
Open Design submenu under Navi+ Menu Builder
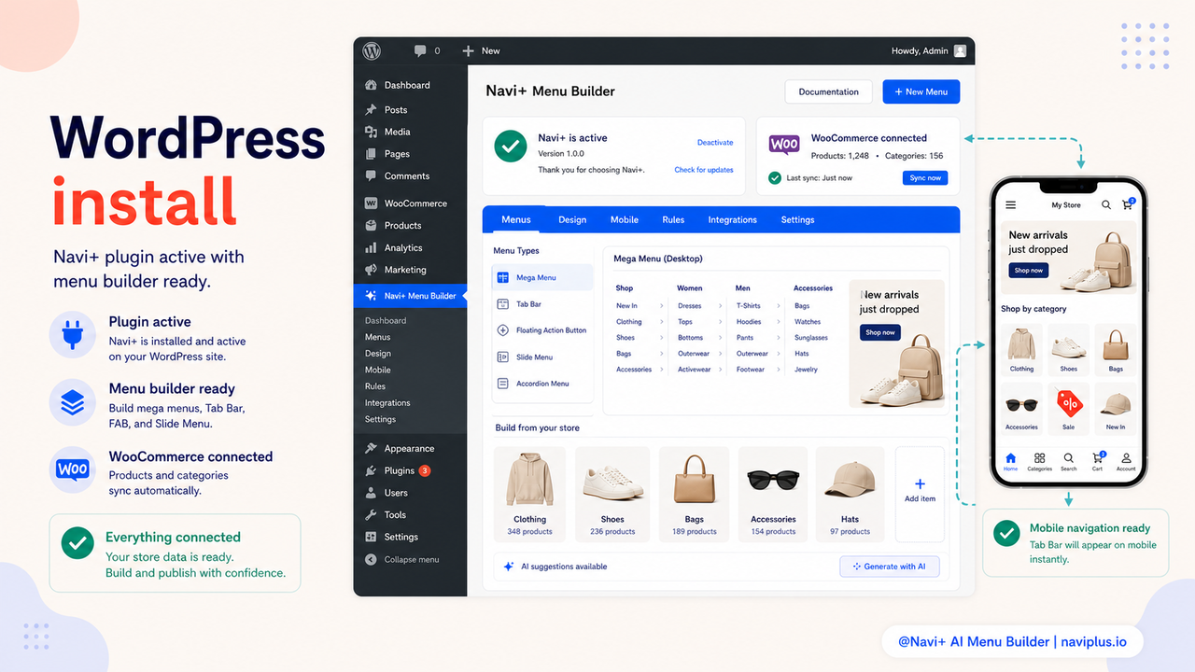(378, 354)
